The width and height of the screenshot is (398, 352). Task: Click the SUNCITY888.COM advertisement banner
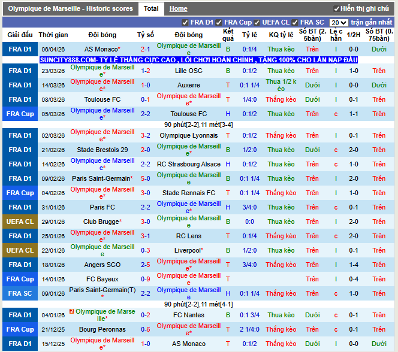(x=199, y=60)
